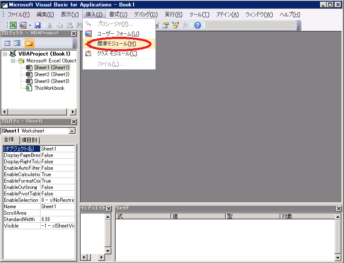Click DisplayPageBreaks False value
Viewport: 344px width, 263px height.
[58, 155]
